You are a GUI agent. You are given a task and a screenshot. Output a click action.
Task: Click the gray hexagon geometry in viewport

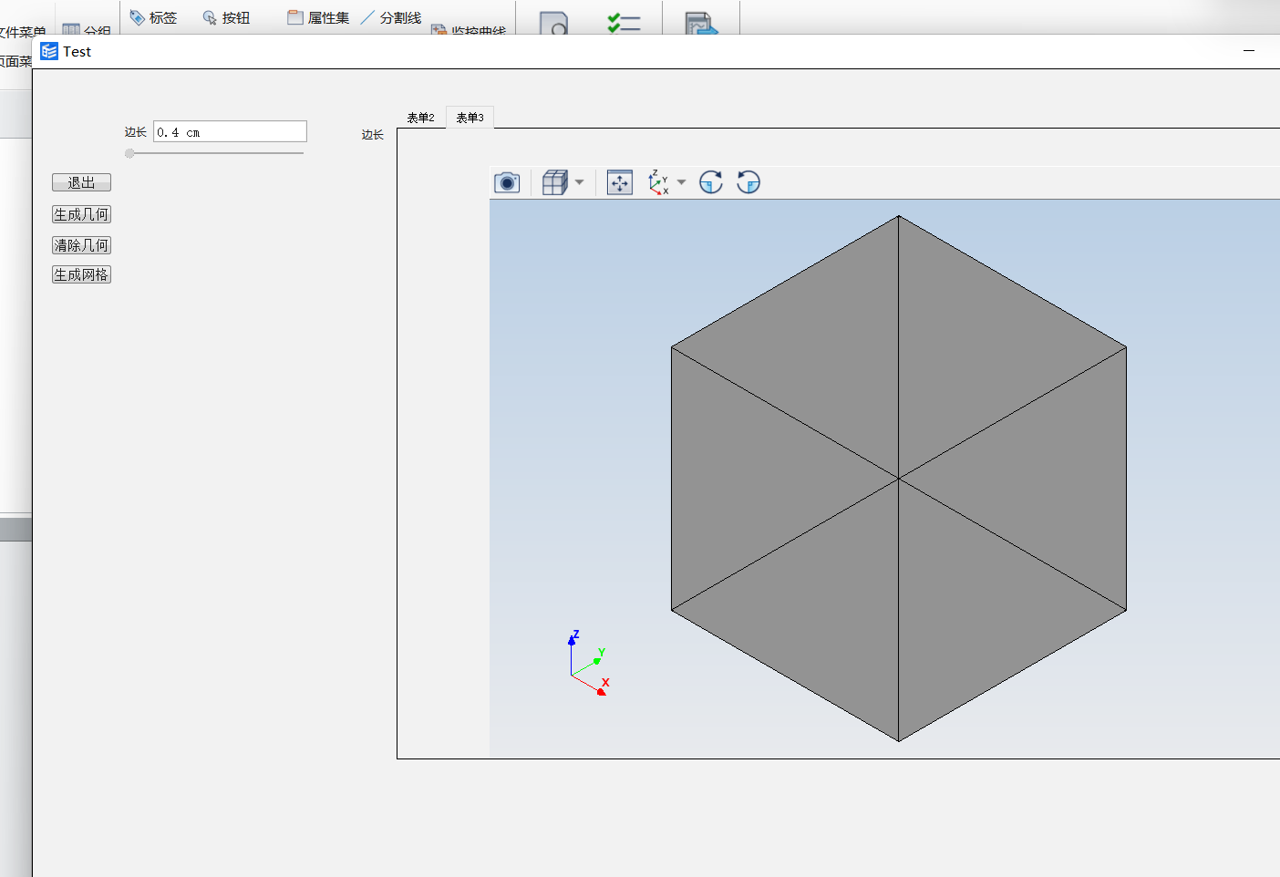[x=898, y=478]
